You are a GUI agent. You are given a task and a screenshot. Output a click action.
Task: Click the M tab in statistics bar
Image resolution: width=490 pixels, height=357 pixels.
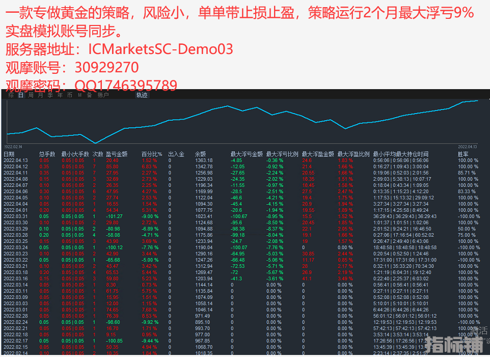[x=79, y=95]
